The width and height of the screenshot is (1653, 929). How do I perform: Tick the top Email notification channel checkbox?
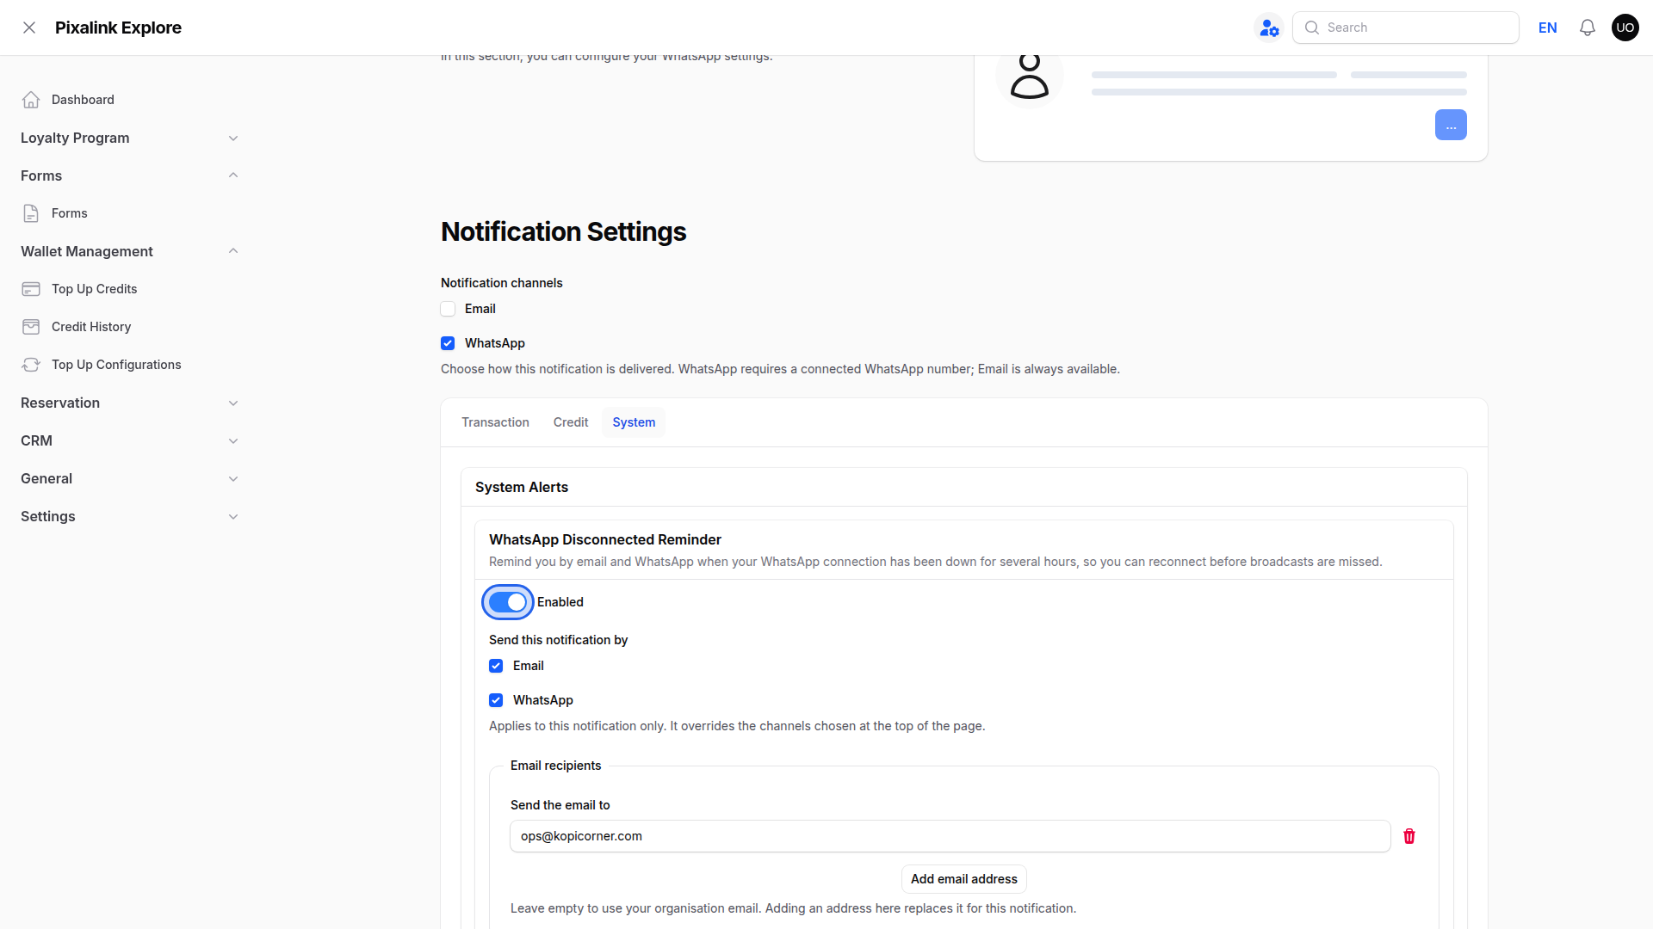448,309
